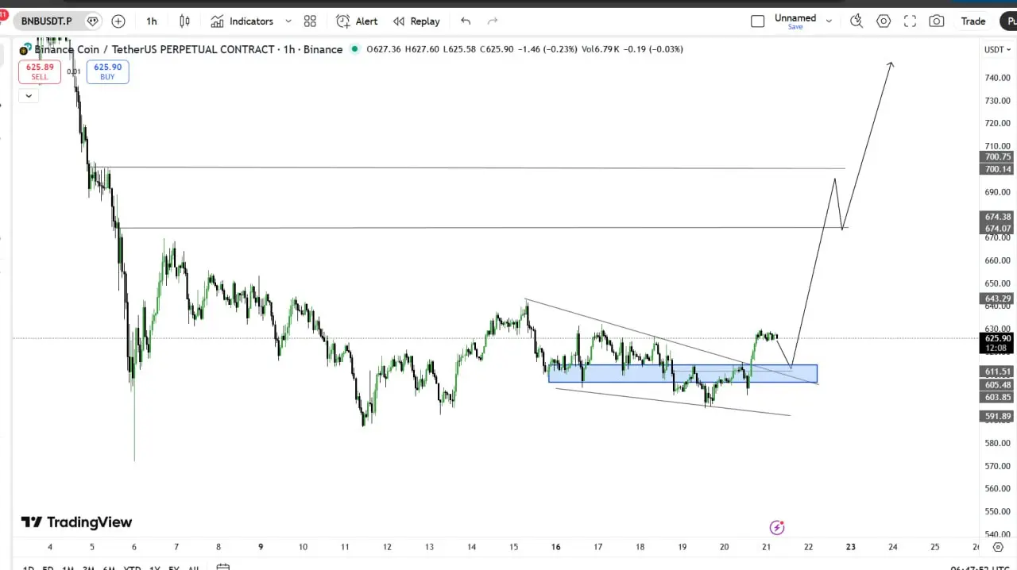Redo the chart action
This screenshot has height=570, width=1017.
(x=493, y=21)
